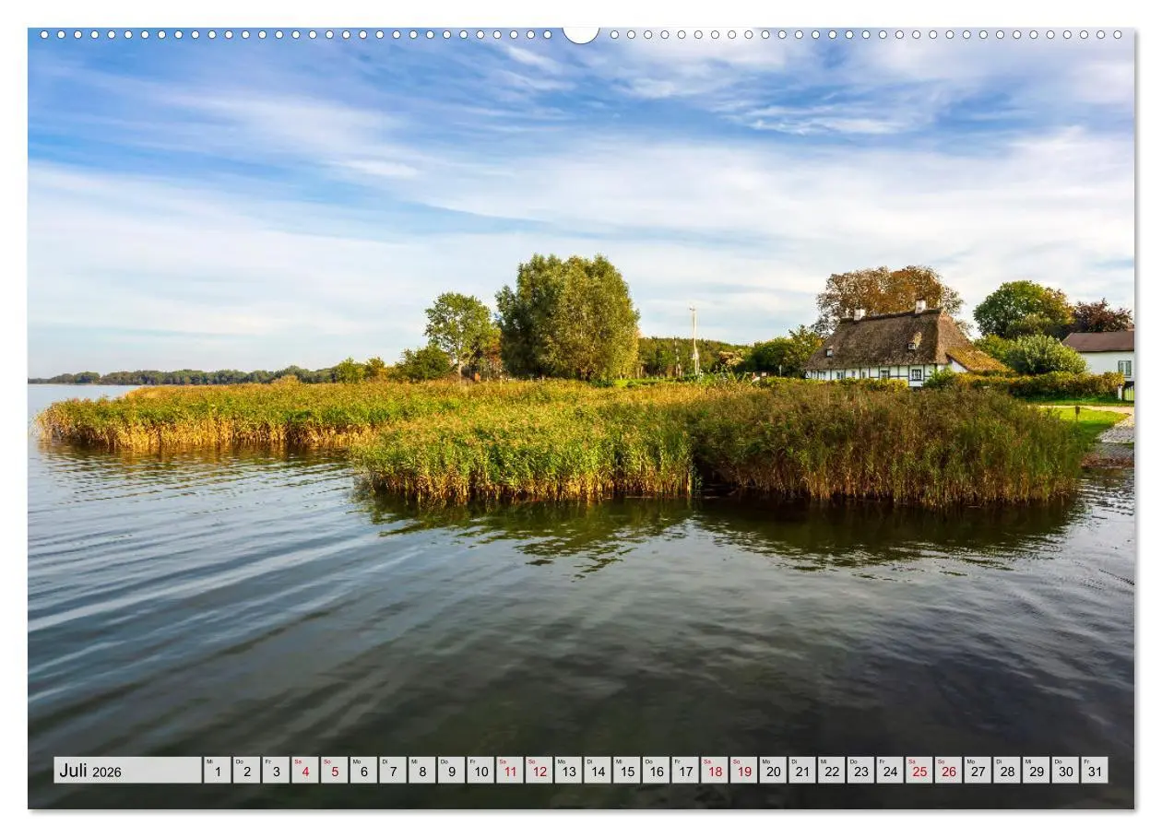
Task: Select the red Saturday 25 cell
Action: pyautogui.click(x=919, y=771)
